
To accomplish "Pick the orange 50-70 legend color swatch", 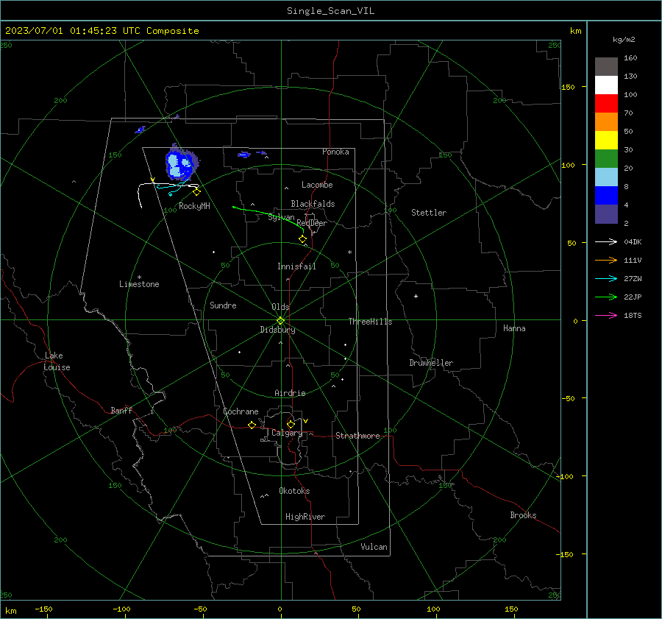I will click(606, 122).
